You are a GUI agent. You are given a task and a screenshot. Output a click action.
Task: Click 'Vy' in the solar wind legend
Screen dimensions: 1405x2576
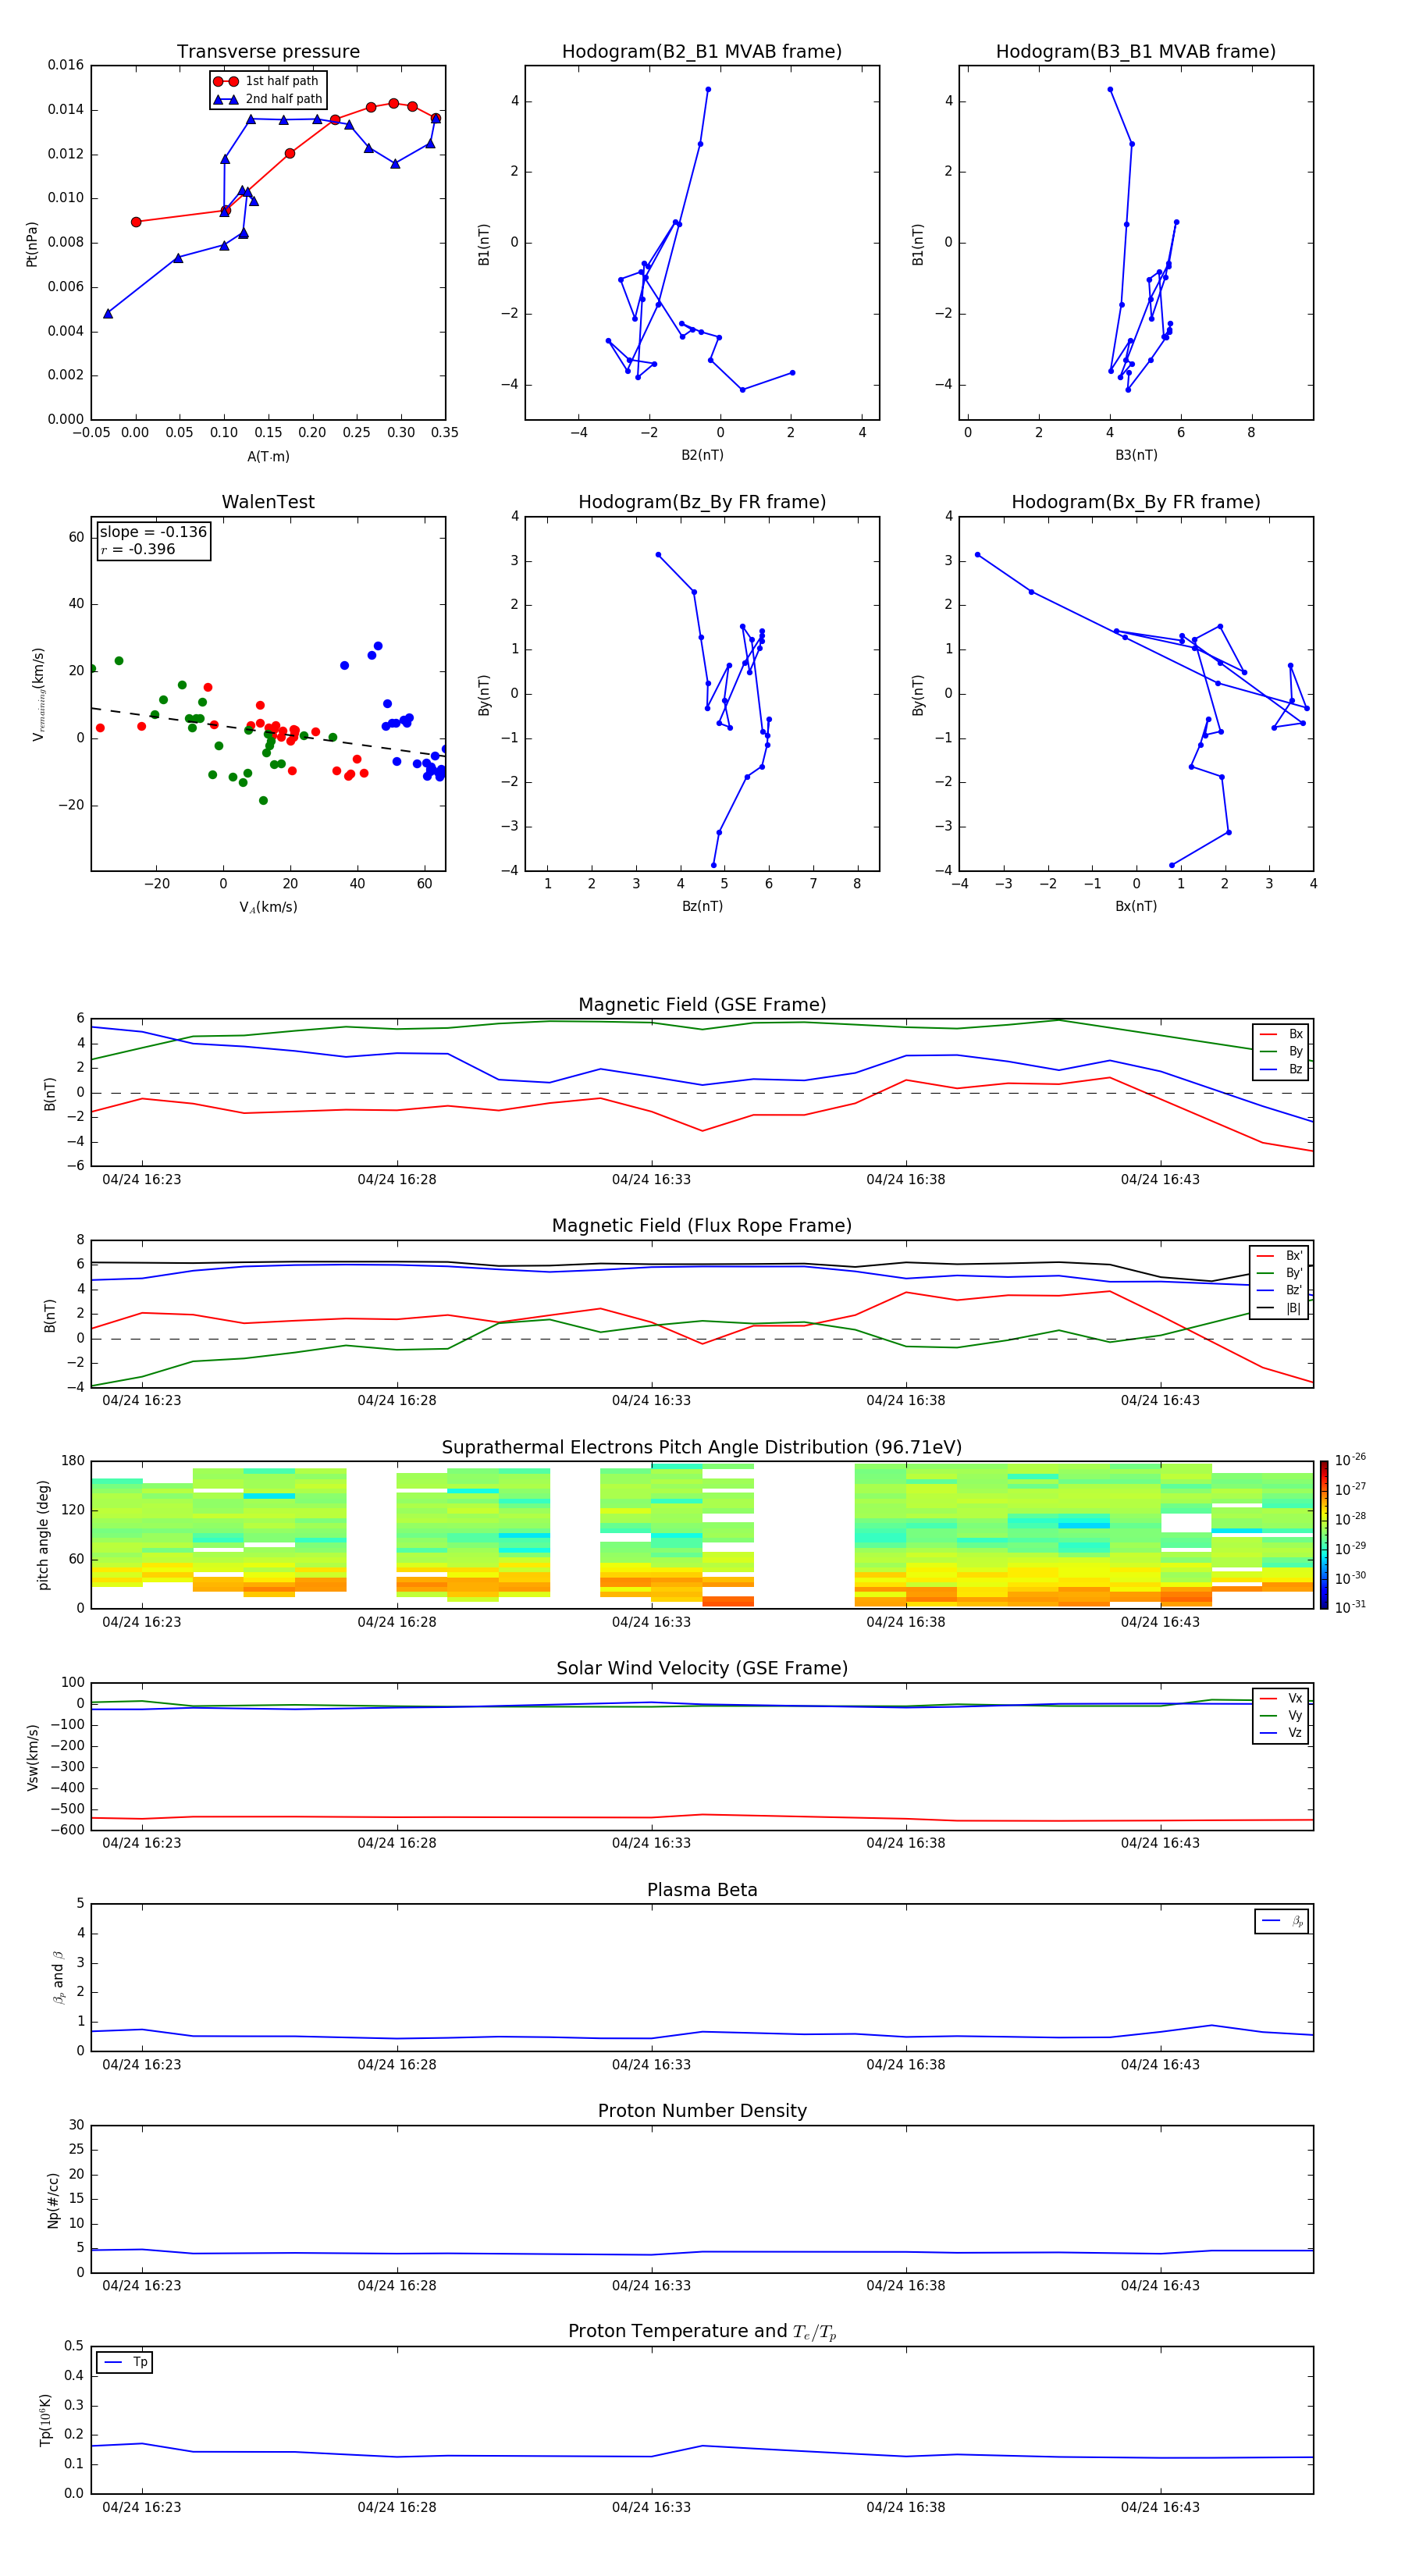coord(1295,1715)
